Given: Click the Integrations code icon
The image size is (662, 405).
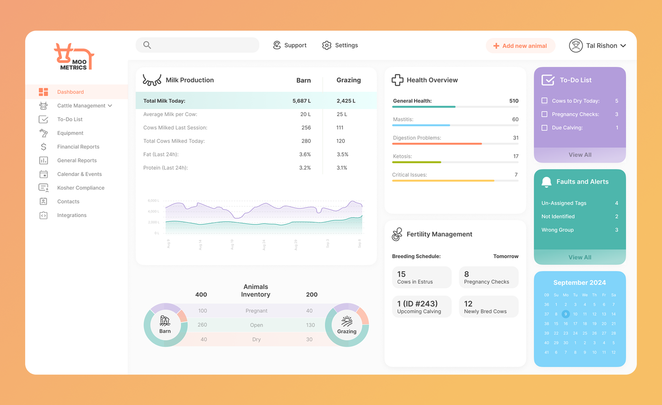Looking at the screenshot, I should click(43, 215).
